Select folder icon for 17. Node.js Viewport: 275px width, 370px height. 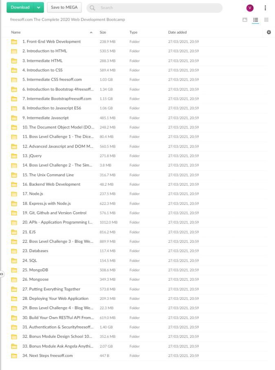point(14,194)
